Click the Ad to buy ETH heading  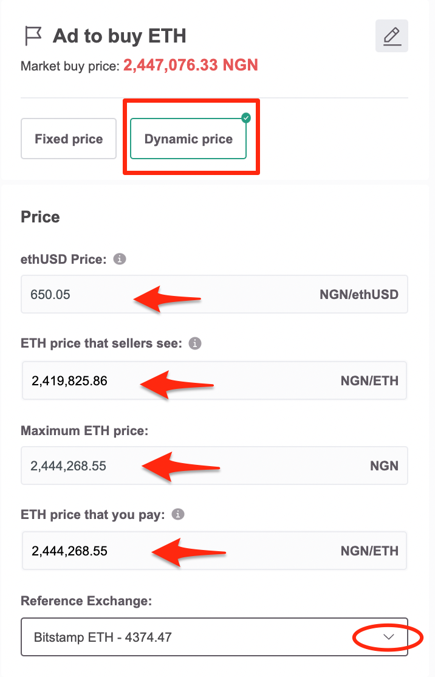click(120, 36)
